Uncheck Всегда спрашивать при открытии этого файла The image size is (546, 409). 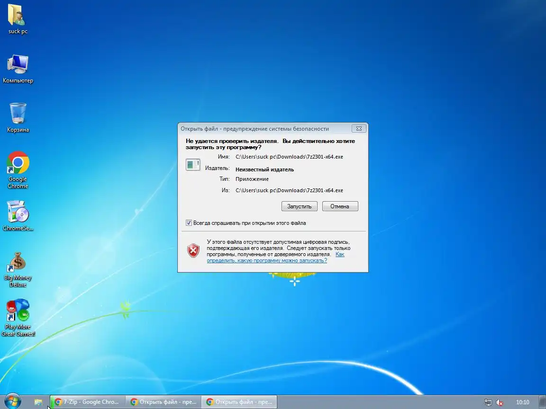pos(189,223)
